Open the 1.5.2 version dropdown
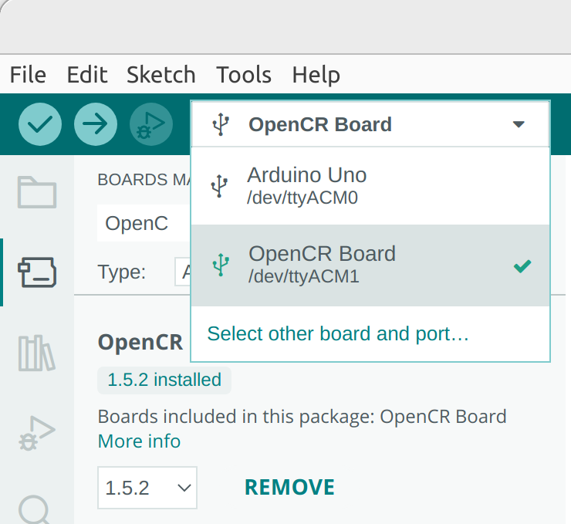The image size is (571, 524). point(147,488)
